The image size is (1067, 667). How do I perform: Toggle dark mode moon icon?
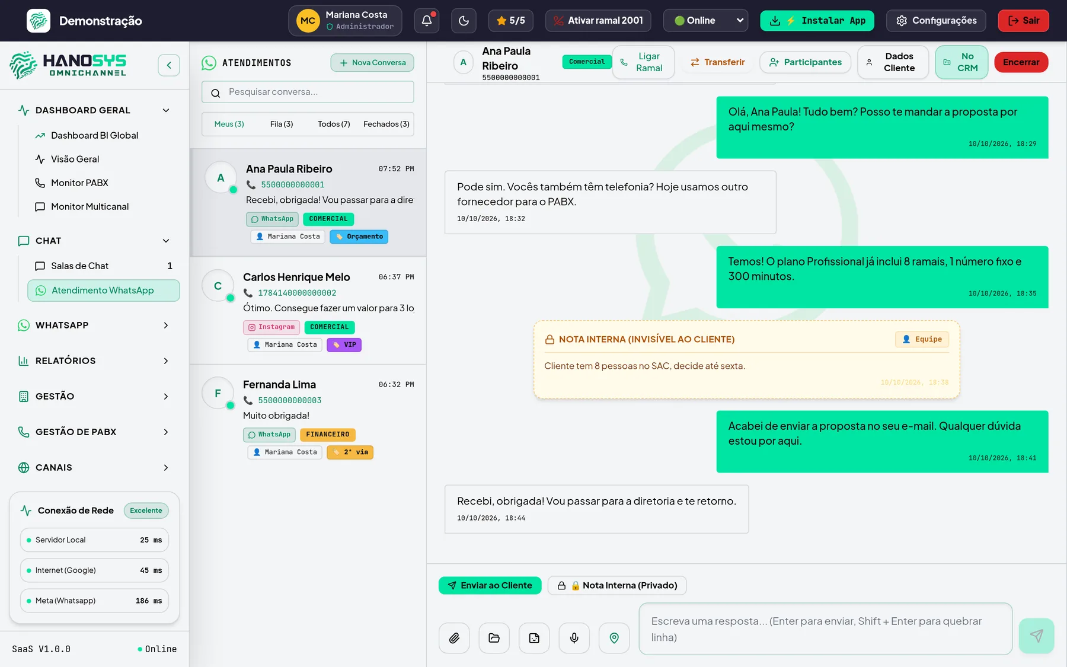coord(464,21)
